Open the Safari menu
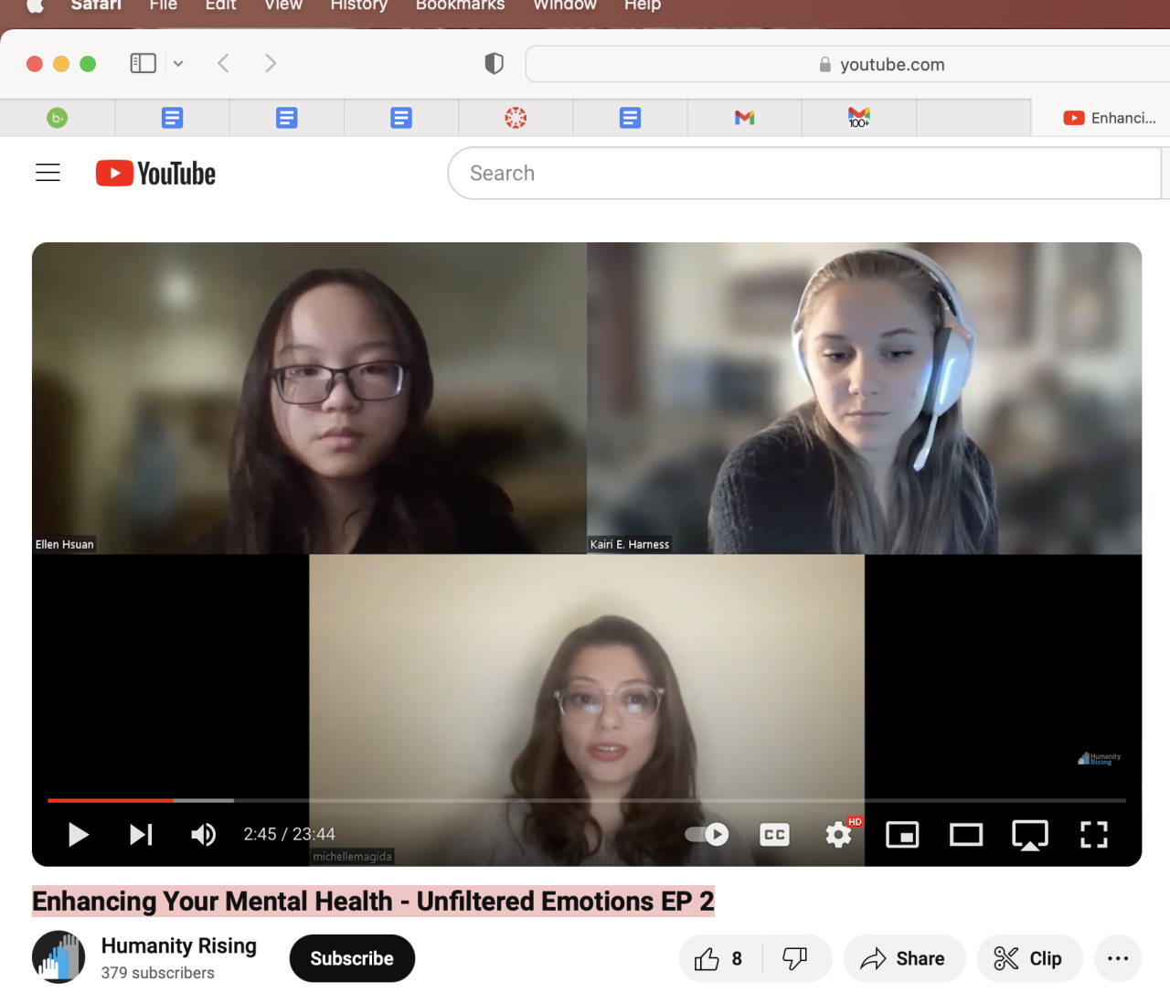 click(96, 5)
